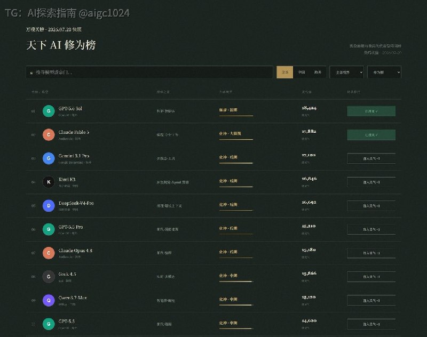
Task: Click the magnifier icon in the search box
Action: click(31, 73)
